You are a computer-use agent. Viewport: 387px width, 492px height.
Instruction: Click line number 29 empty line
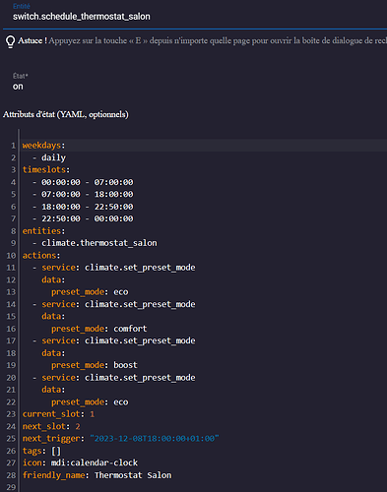[x=11, y=487]
